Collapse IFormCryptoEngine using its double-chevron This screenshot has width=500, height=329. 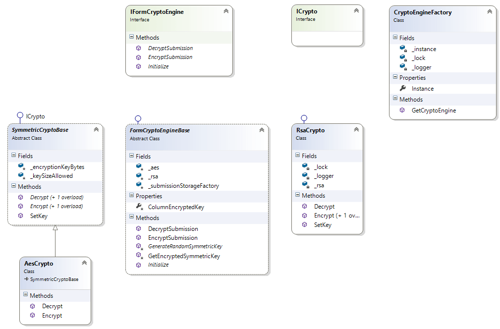226,10
